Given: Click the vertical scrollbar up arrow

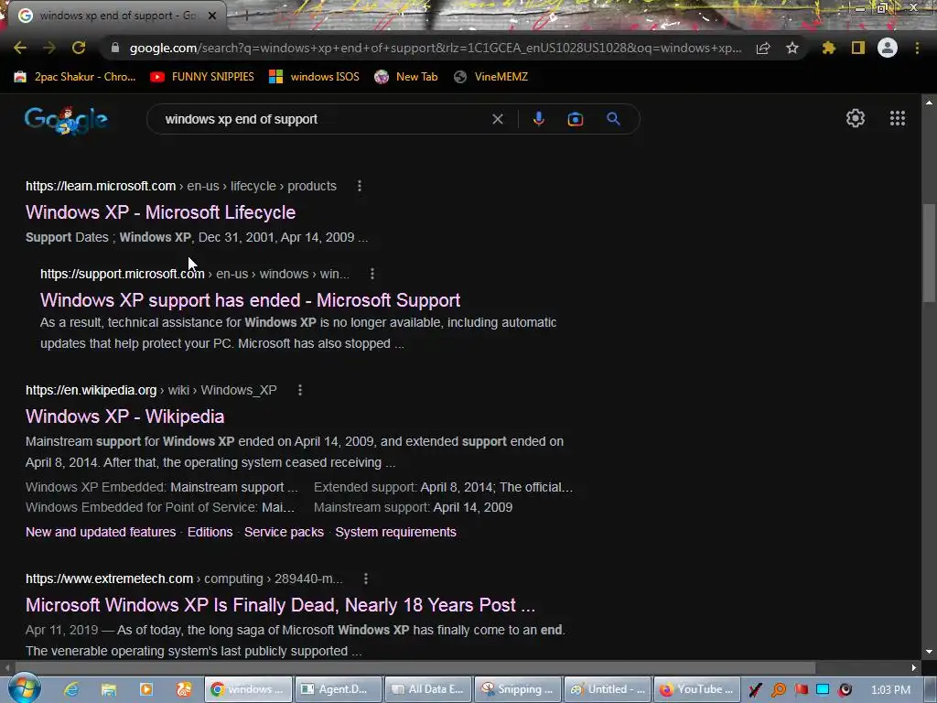Looking at the screenshot, I should [x=929, y=103].
